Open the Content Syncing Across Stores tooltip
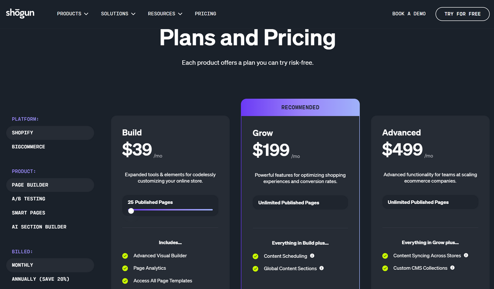Image resolution: width=494 pixels, height=289 pixels. click(x=466, y=255)
